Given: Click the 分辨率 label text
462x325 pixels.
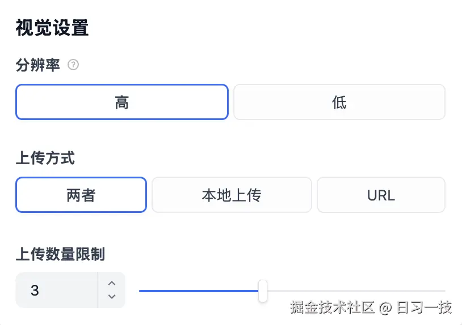Looking at the screenshot, I should coord(38,65).
